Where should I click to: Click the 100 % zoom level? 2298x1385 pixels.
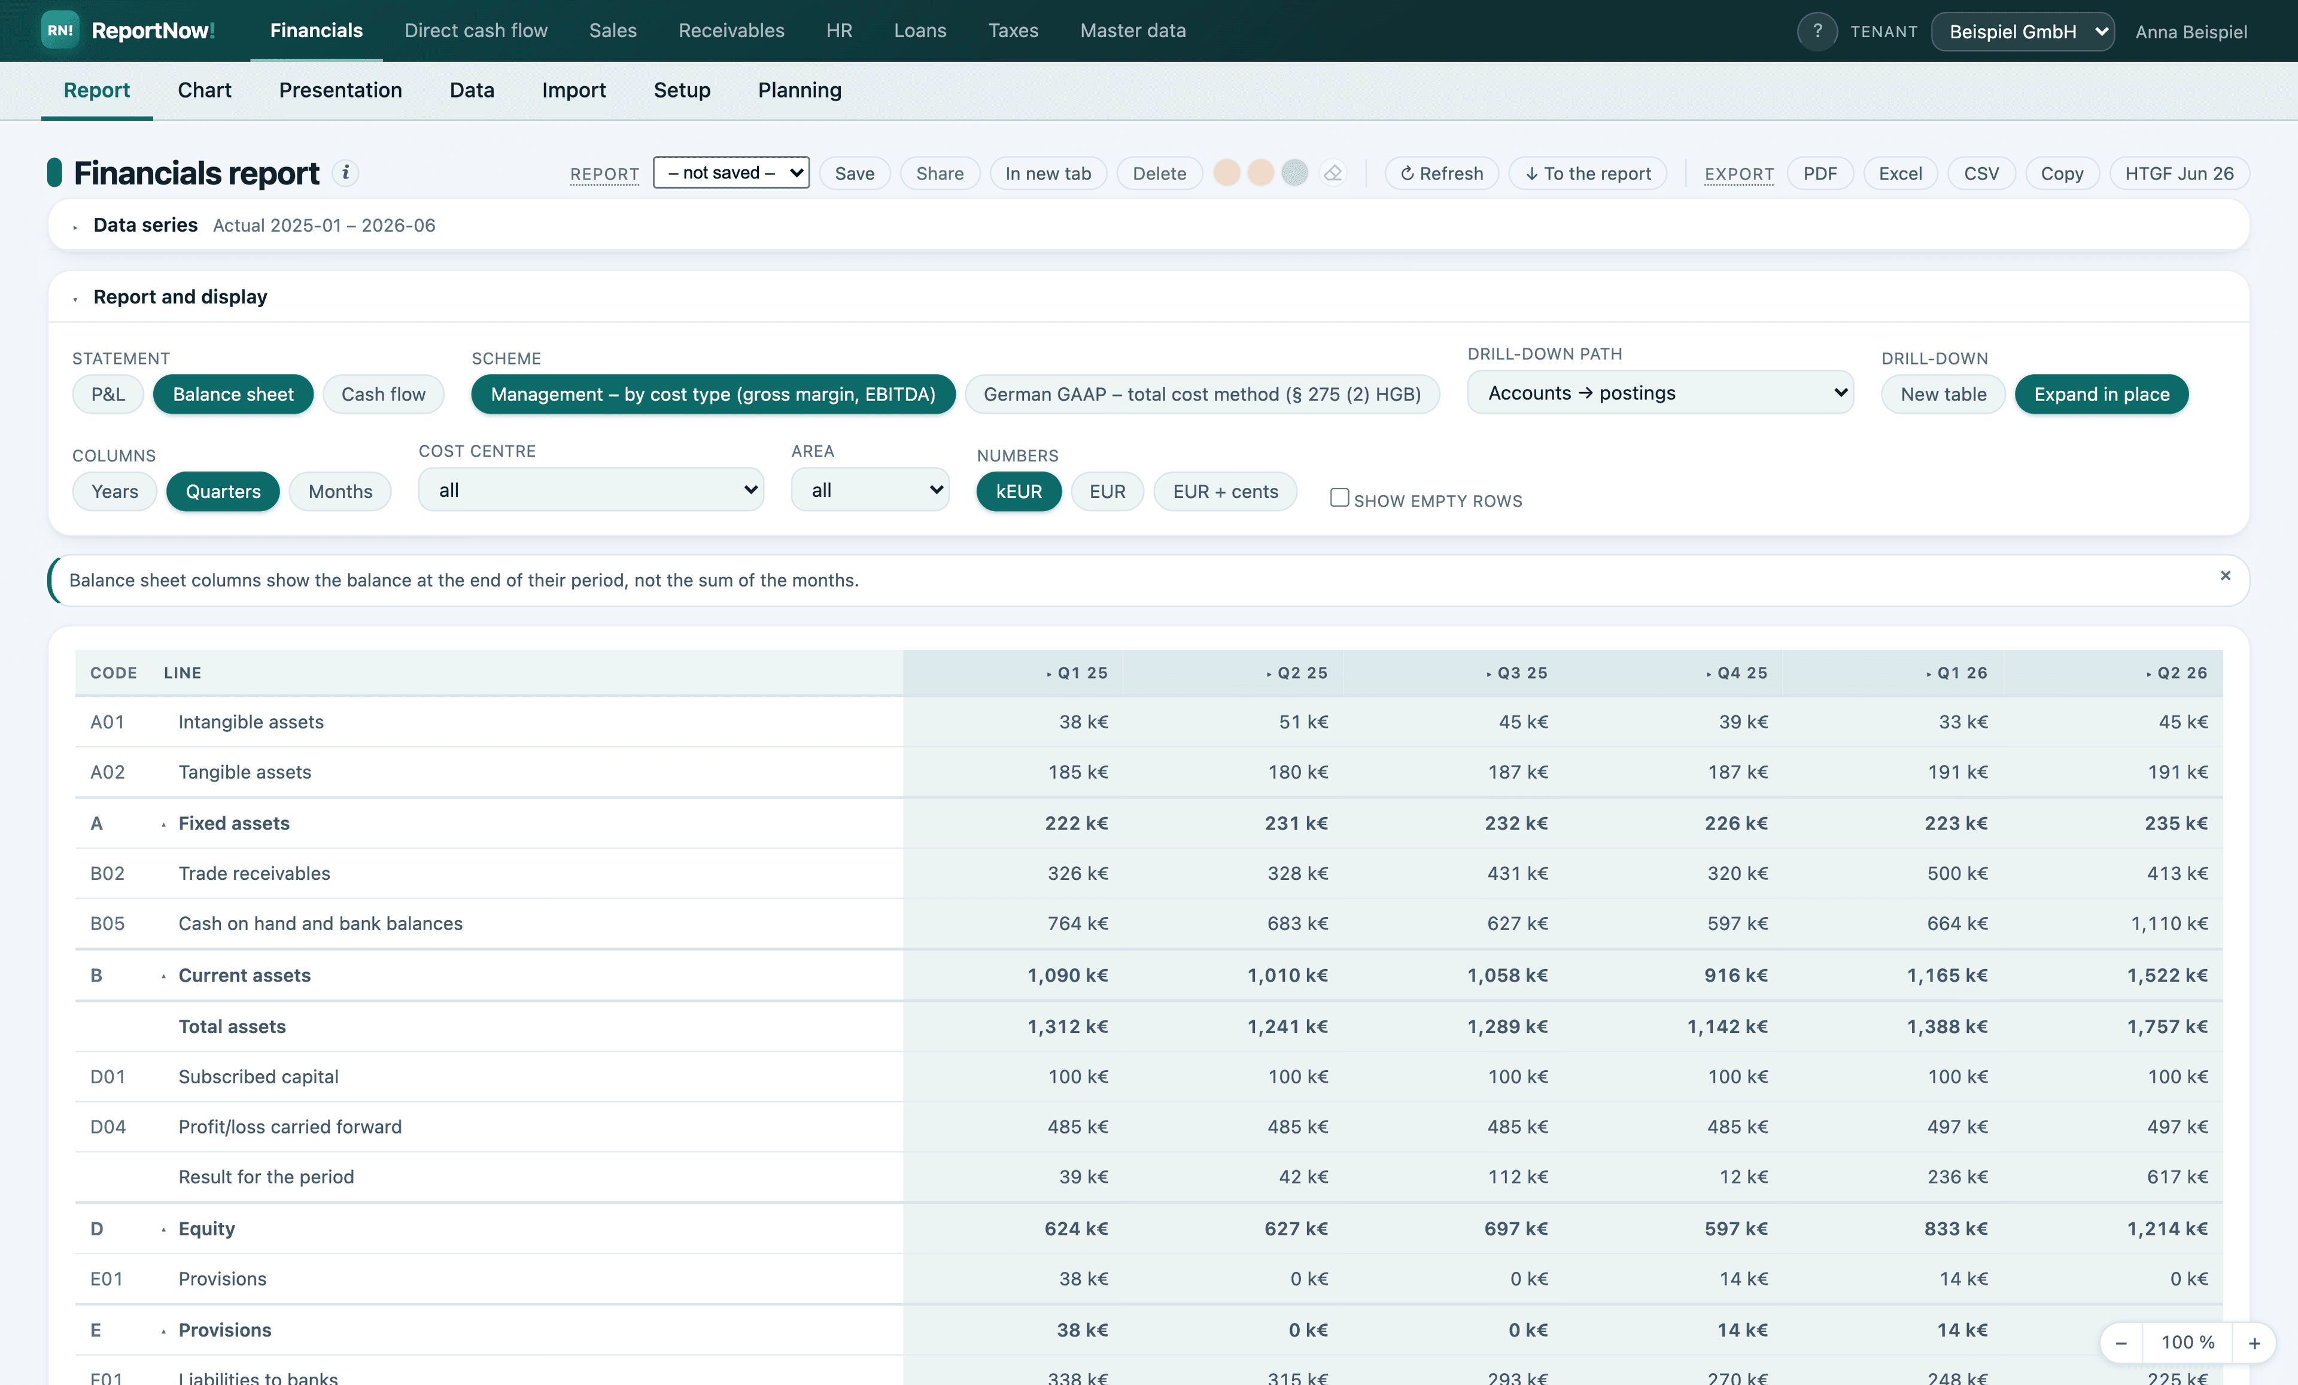coord(2187,1343)
